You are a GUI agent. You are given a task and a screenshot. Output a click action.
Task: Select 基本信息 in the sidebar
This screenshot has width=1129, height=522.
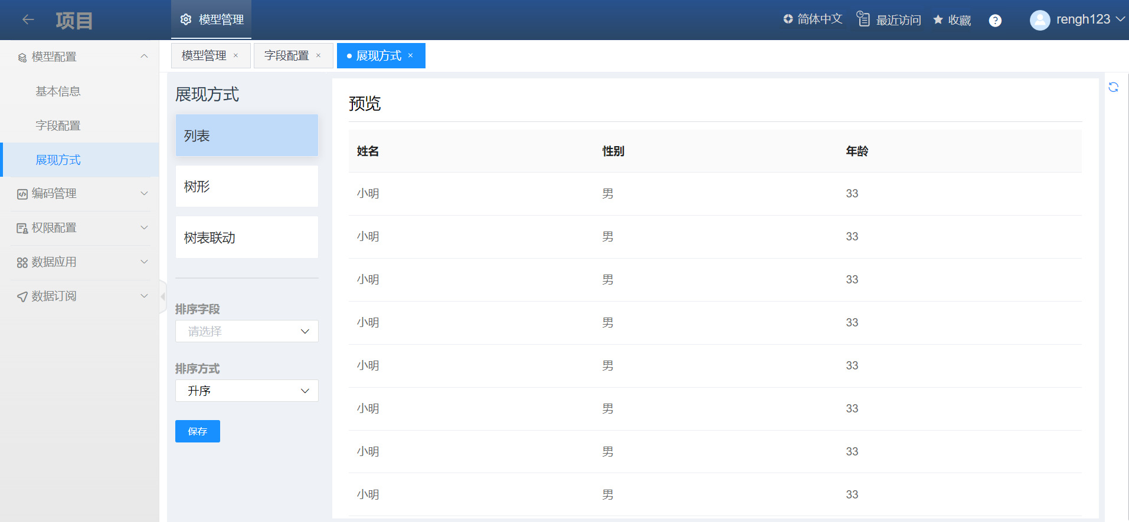point(58,91)
